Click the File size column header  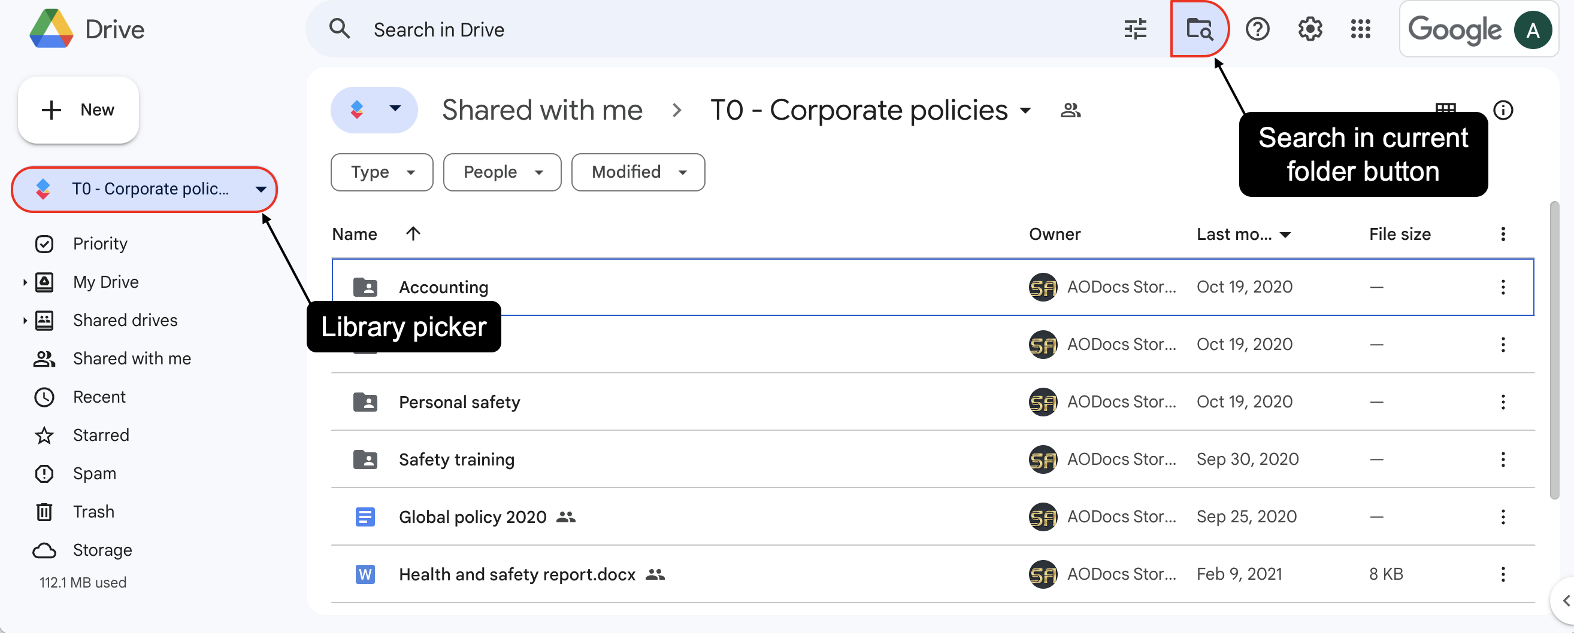pos(1400,235)
